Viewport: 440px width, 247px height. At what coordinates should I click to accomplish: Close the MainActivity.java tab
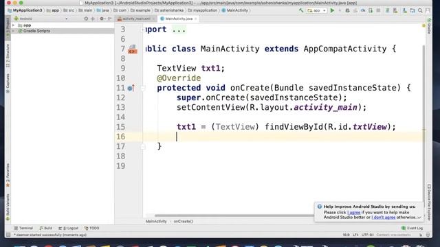tap(196, 19)
